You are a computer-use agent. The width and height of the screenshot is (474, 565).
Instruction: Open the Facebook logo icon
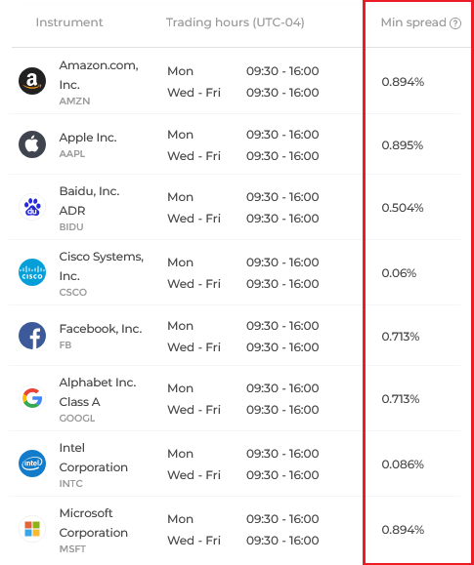(32, 336)
